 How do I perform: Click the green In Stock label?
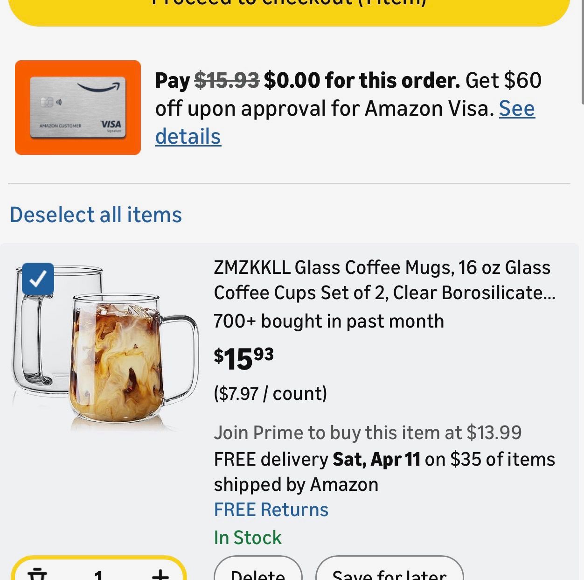[x=248, y=538]
